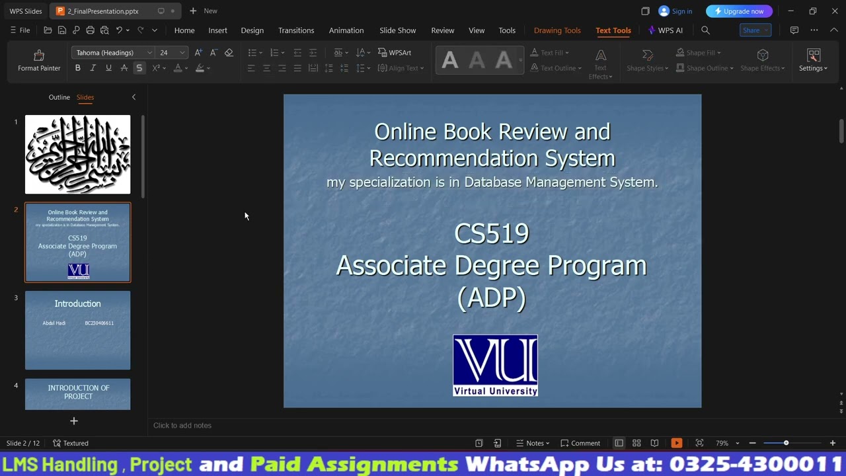Click the Share button

755,30
